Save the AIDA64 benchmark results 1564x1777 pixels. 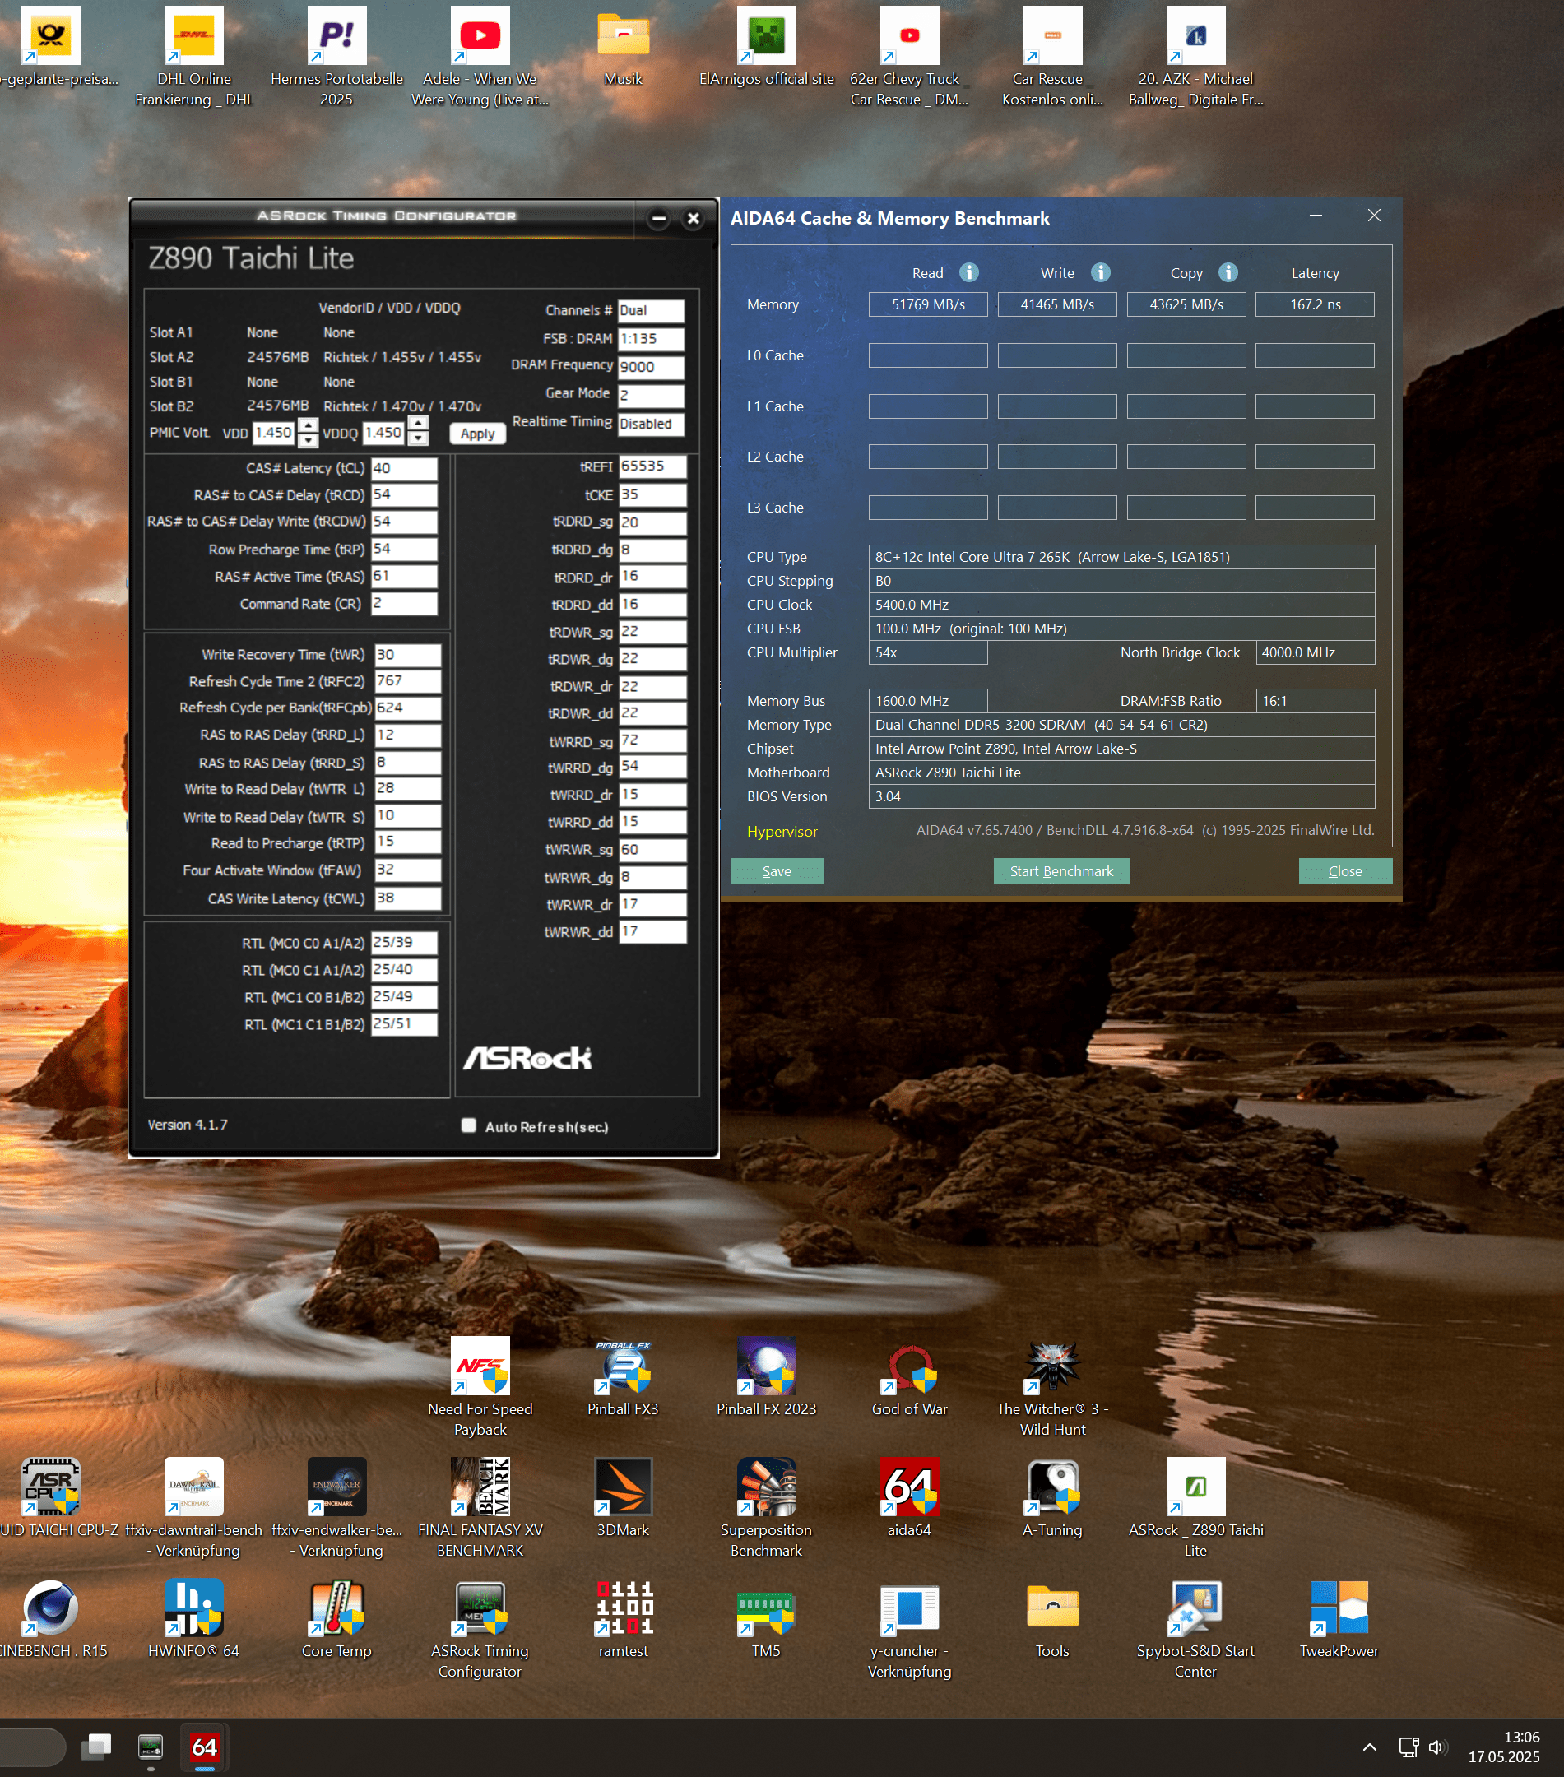pos(777,871)
